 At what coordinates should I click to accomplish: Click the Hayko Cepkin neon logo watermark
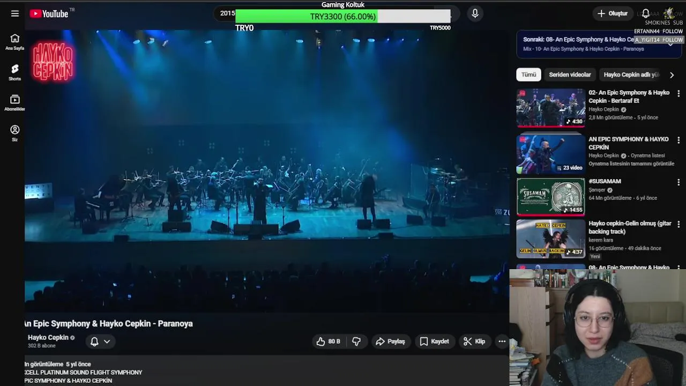coord(53,62)
